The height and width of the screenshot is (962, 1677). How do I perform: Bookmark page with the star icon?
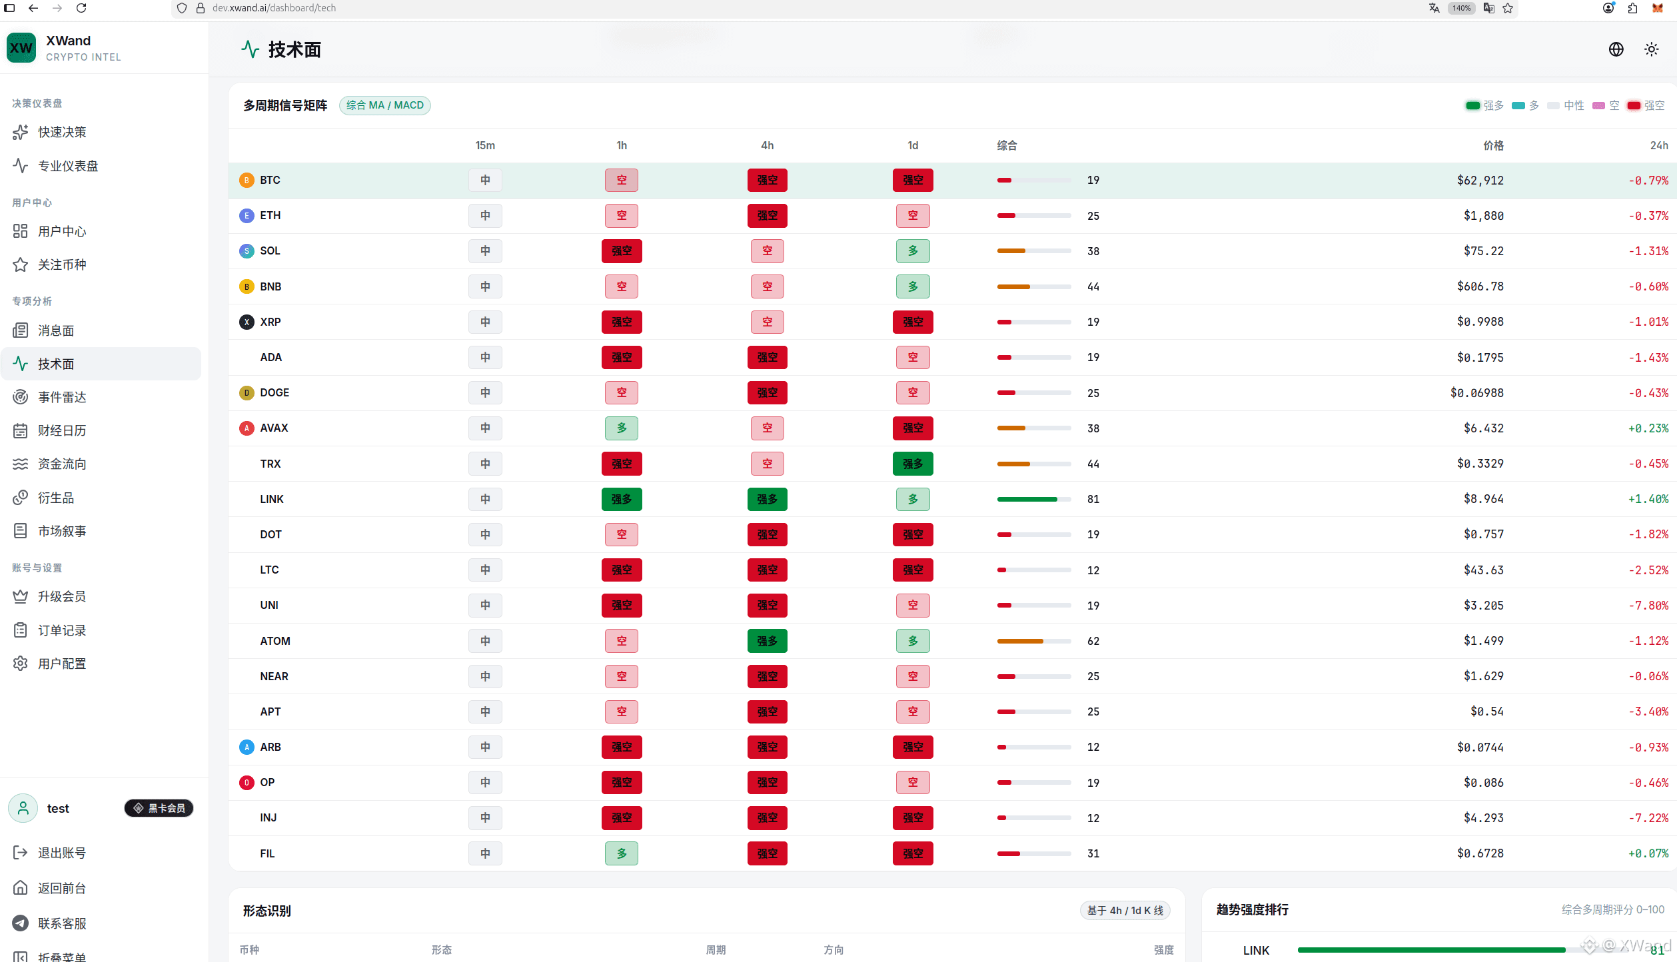[x=1508, y=8]
